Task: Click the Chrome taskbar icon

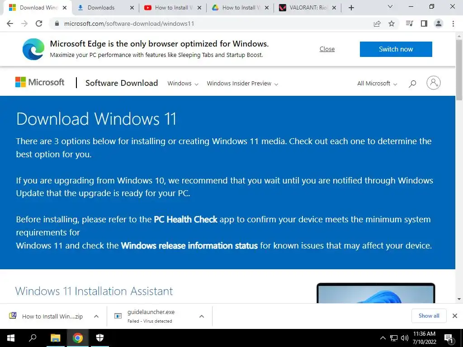Action: [x=78, y=338]
